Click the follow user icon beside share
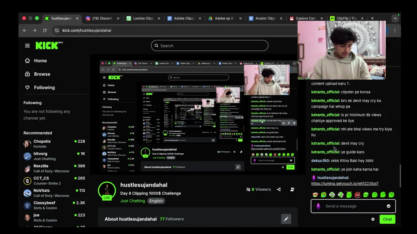 tap(292, 189)
